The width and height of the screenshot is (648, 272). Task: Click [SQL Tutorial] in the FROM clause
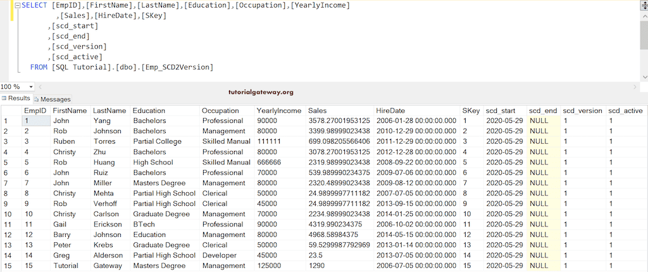[82, 67]
